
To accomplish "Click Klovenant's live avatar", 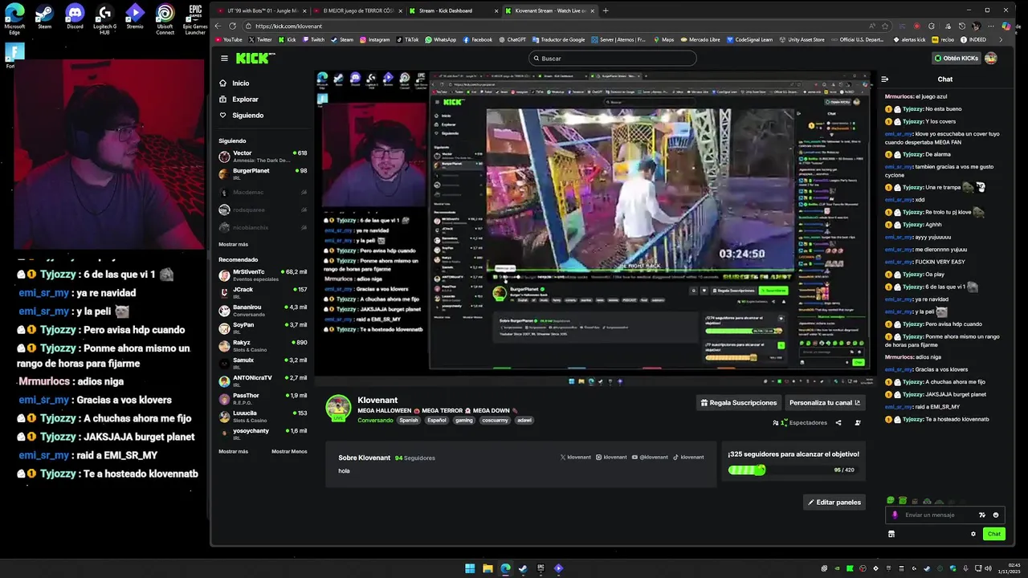I will click(x=338, y=408).
